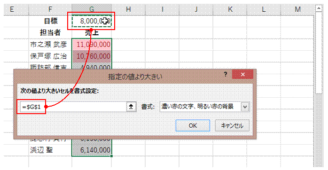Viewport: 328px width, 170px height.
Task: Click the dialog title 指定の値より大きい
Action: point(135,77)
